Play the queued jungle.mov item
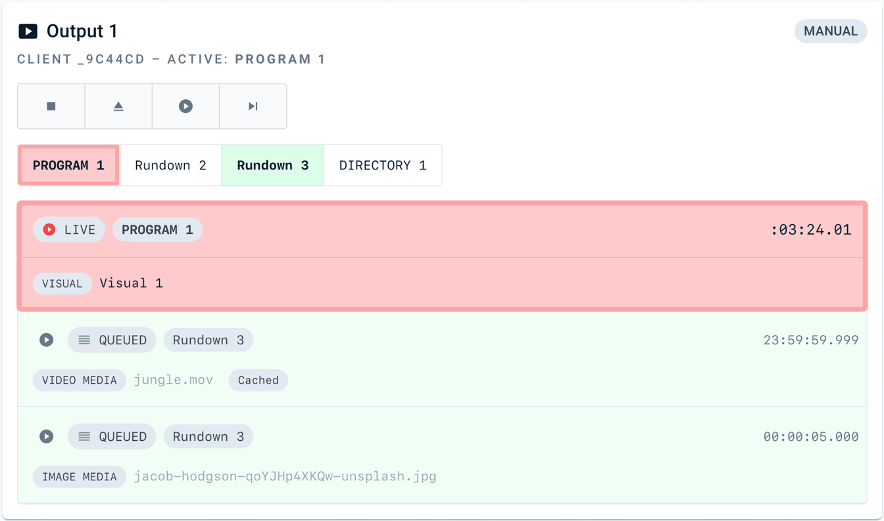This screenshot has width=884, height=521. point(46,340)
